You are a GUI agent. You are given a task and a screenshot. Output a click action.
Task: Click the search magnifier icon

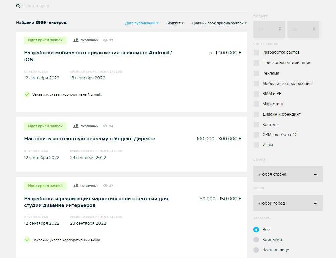click(x=18, y=6)
